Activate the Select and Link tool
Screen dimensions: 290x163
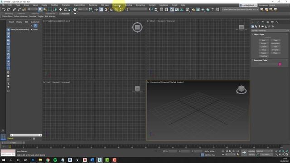point(14,10)
